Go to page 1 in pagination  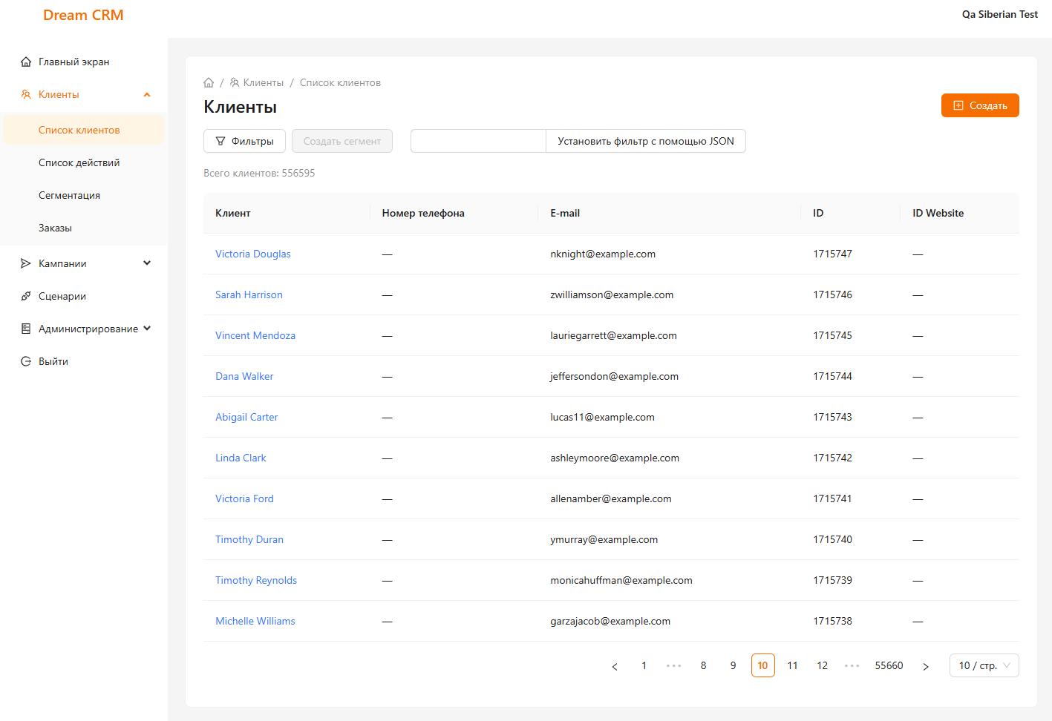644,665
